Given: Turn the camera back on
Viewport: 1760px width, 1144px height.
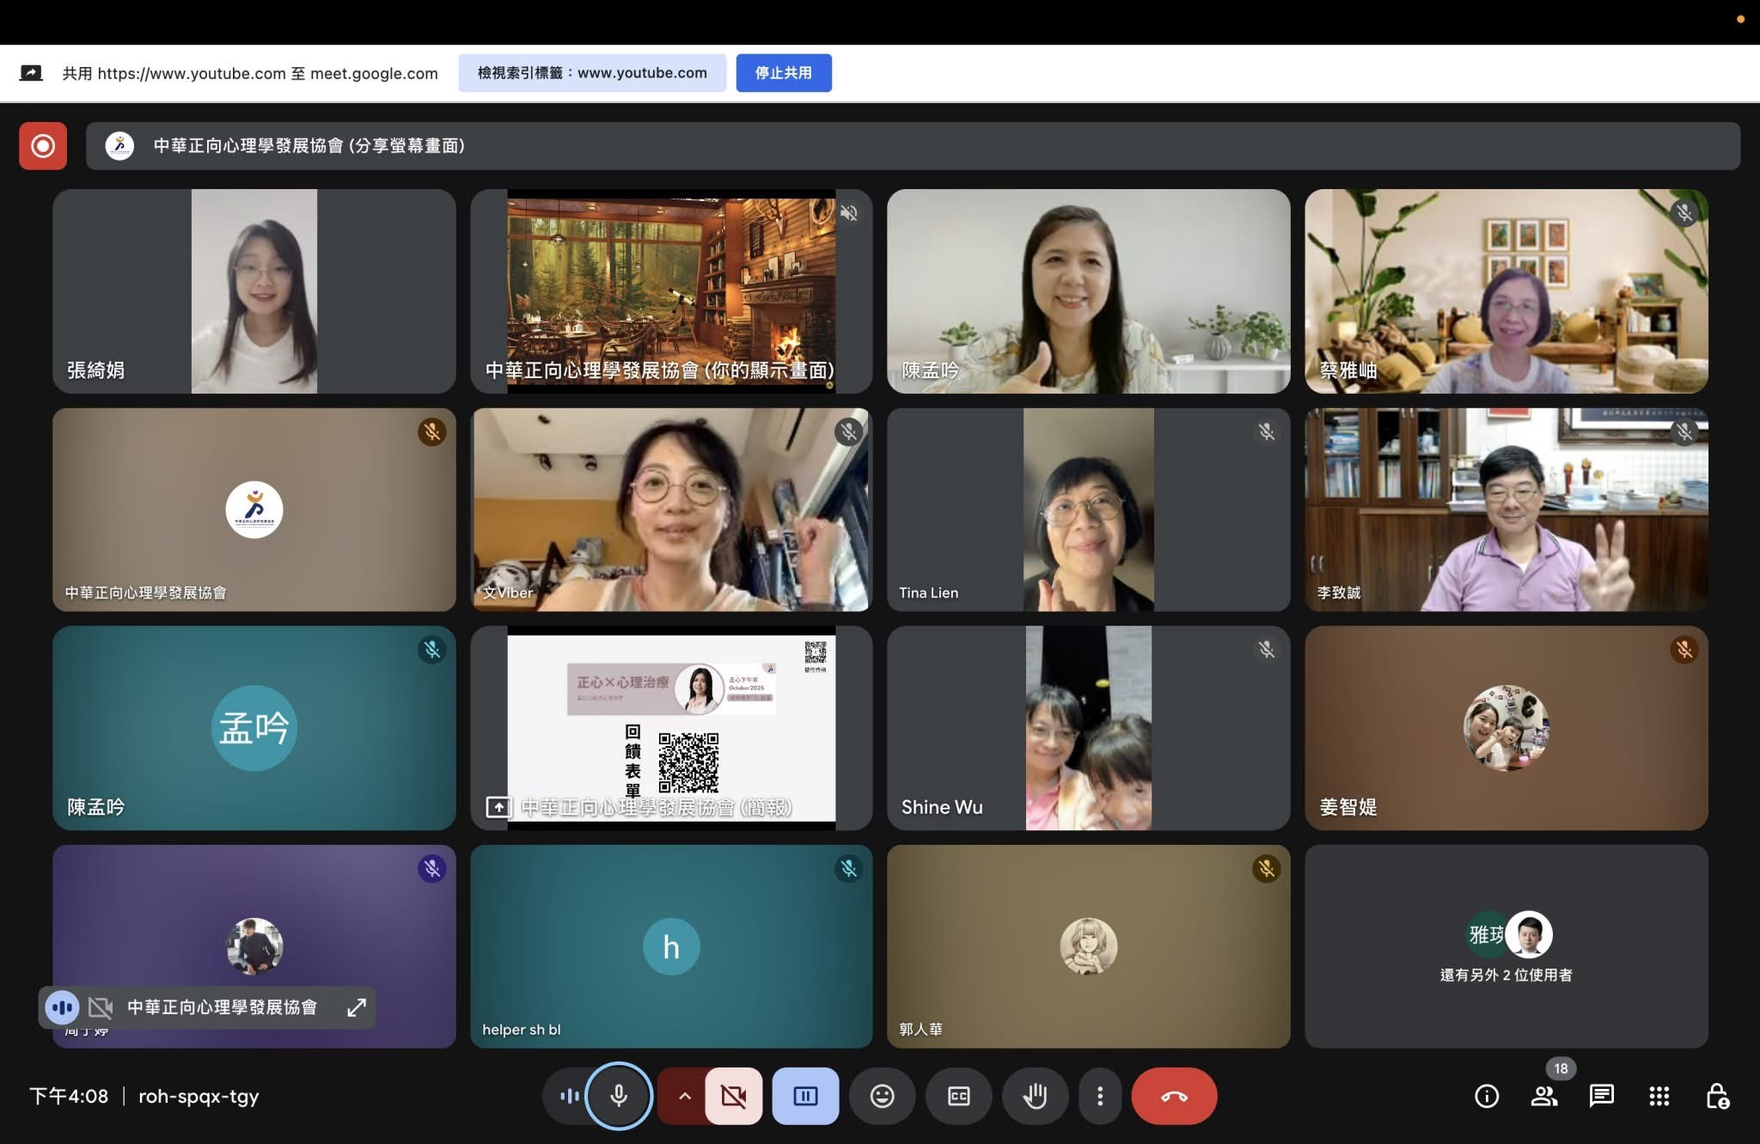Looking at the screenshot, I should (734, 1096).
